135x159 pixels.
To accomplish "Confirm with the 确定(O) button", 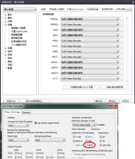I will click(99, 101).
